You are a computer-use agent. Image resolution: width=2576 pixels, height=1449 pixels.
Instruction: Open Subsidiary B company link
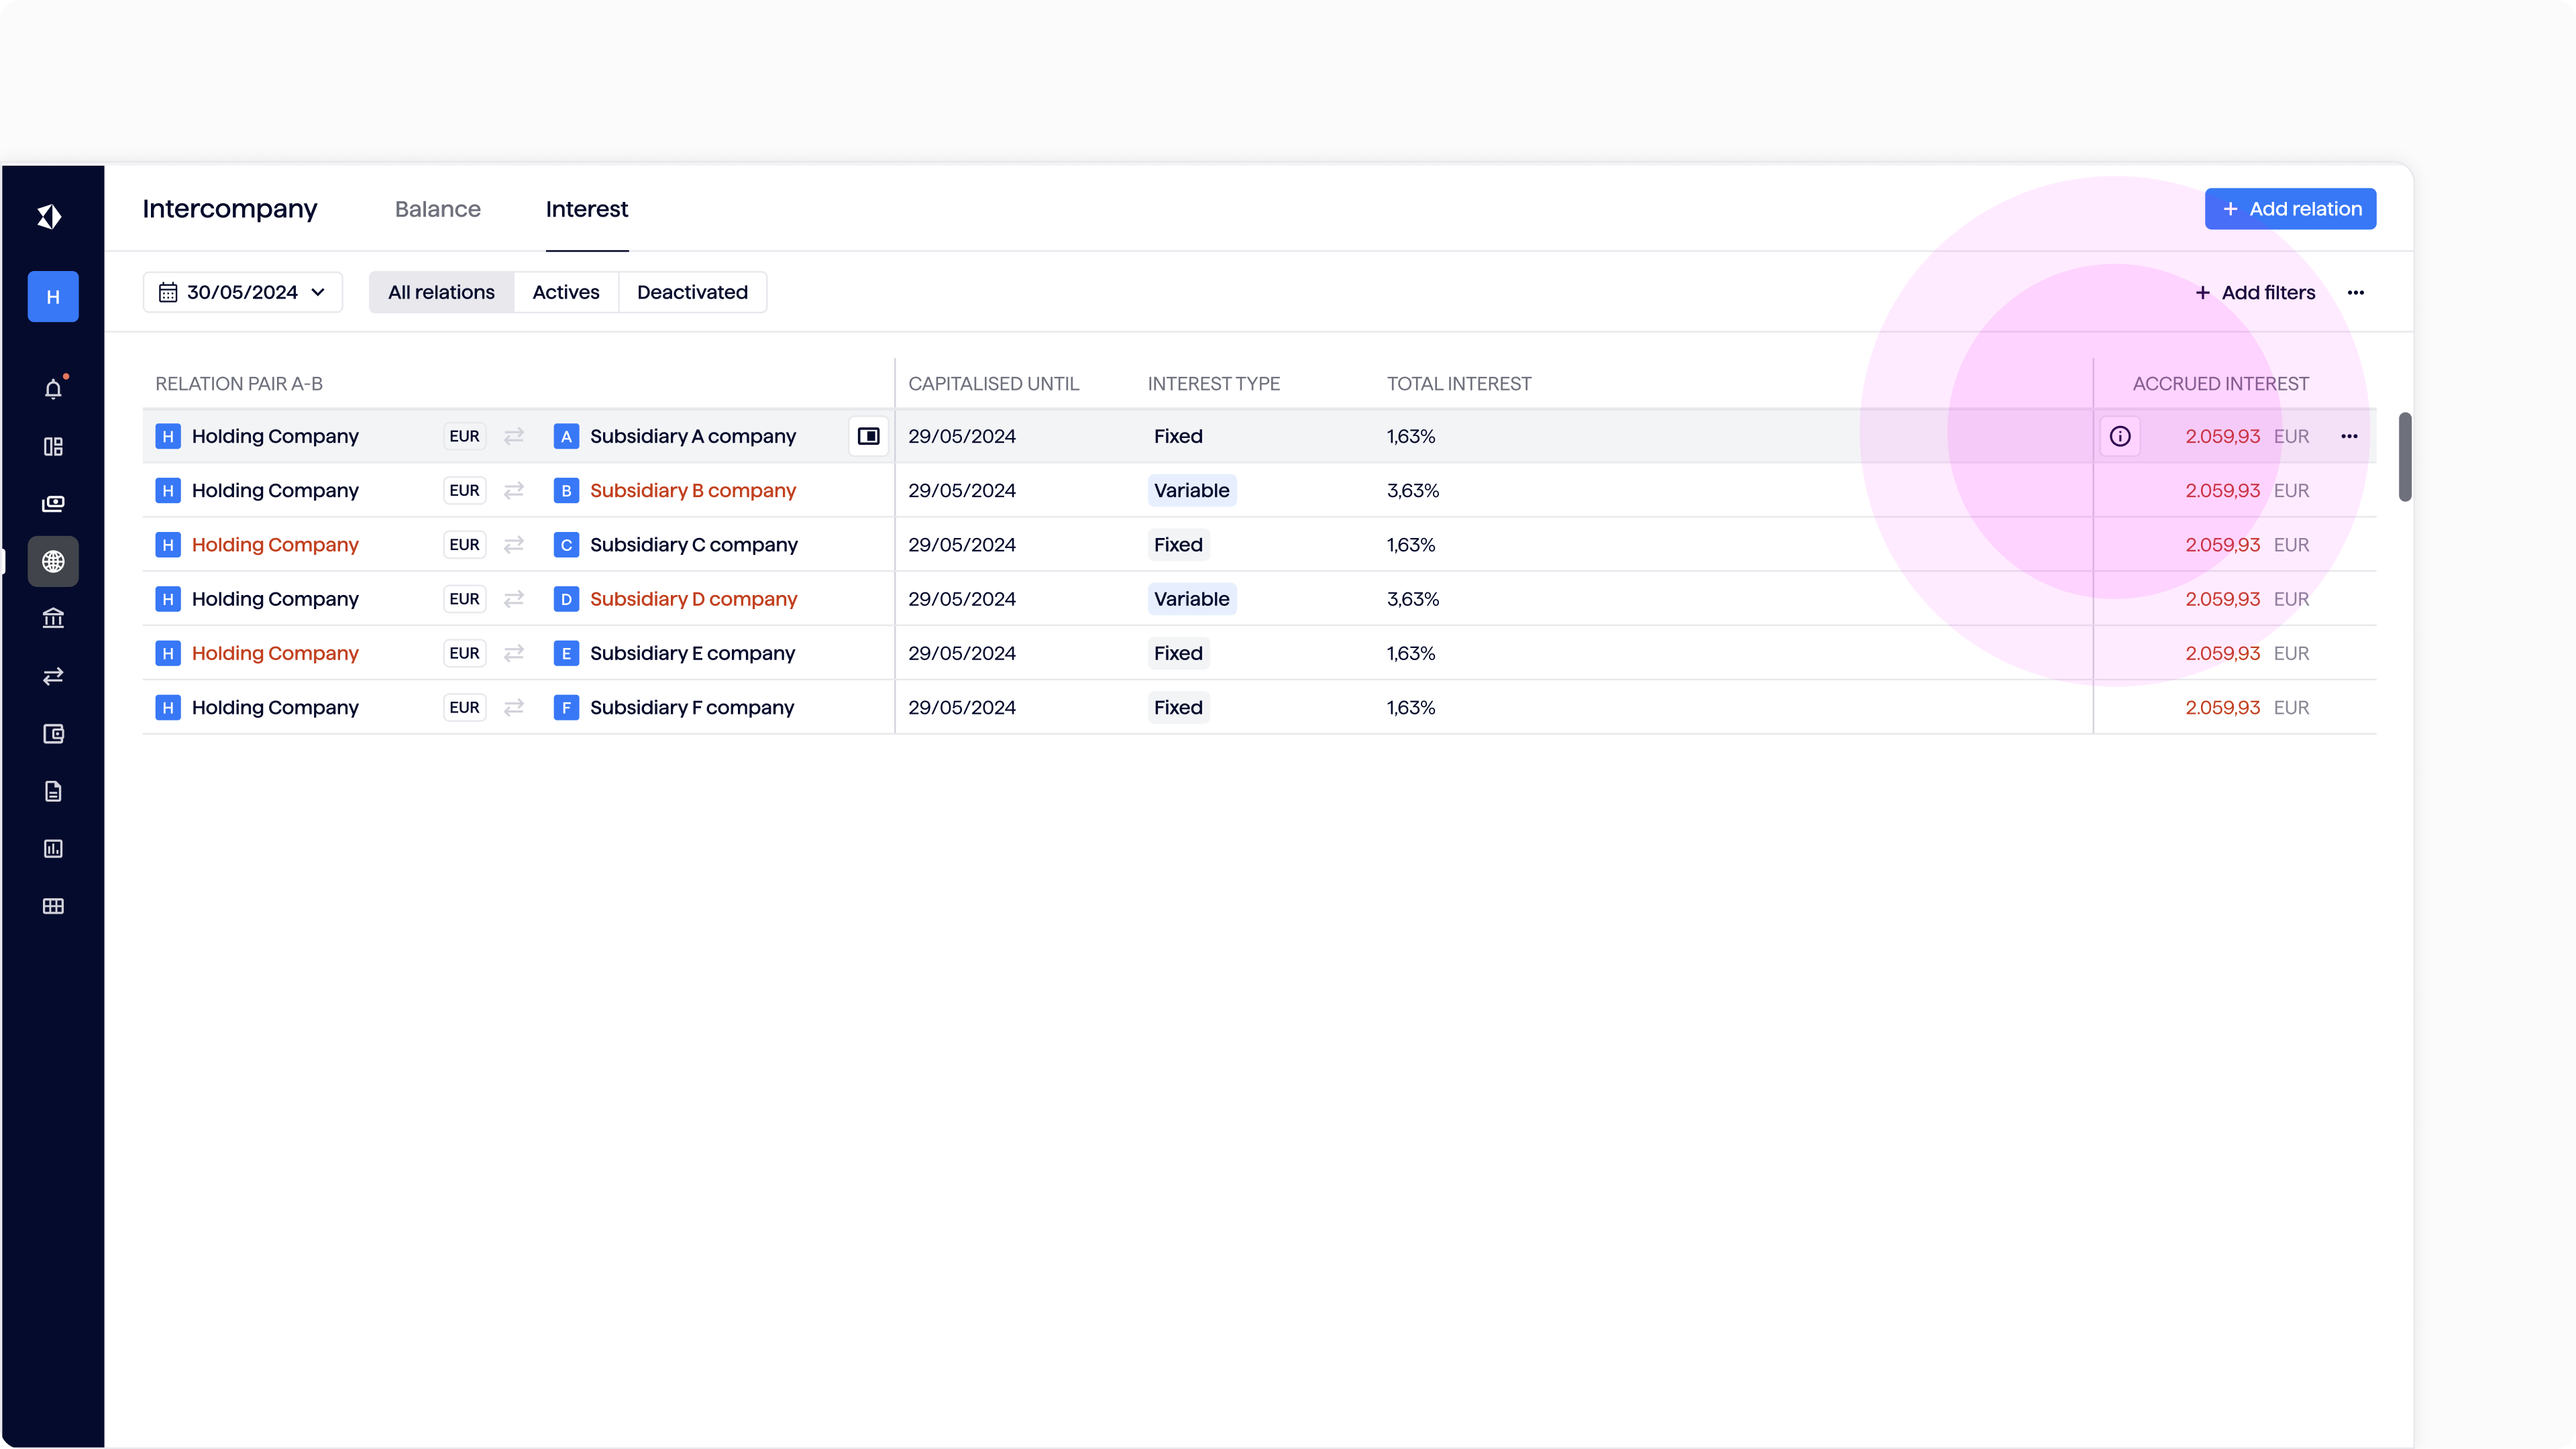(693, 490)
